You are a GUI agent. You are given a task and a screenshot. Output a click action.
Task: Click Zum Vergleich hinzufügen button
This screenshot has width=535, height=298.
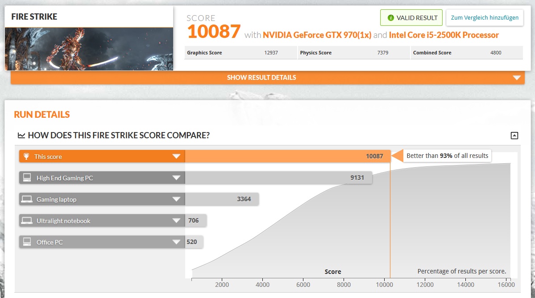click(x=485, y=18)
